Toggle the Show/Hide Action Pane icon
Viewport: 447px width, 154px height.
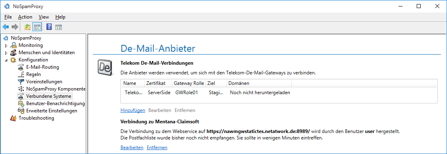[59, 27]
